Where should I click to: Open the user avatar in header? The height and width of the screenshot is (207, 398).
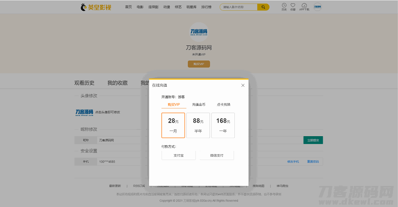(x=317, y=7)
